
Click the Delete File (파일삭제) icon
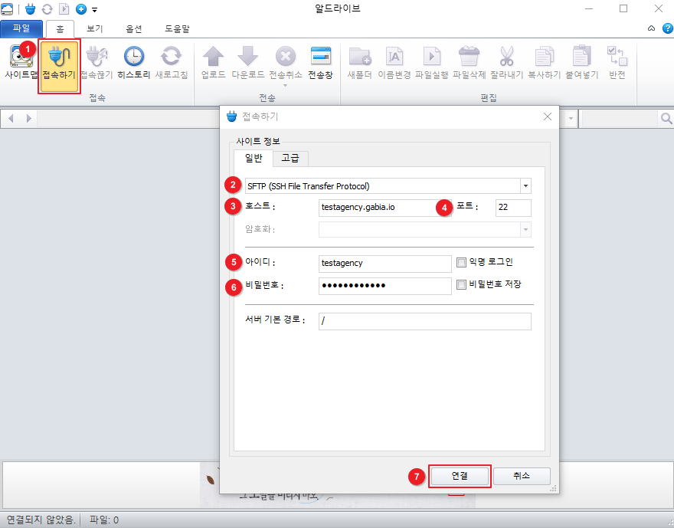pos(469,62)
